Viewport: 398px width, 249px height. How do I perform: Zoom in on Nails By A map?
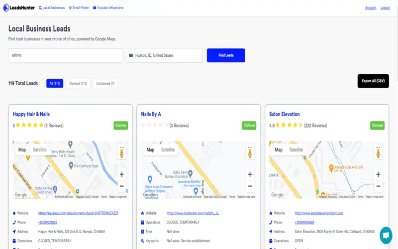250,174
